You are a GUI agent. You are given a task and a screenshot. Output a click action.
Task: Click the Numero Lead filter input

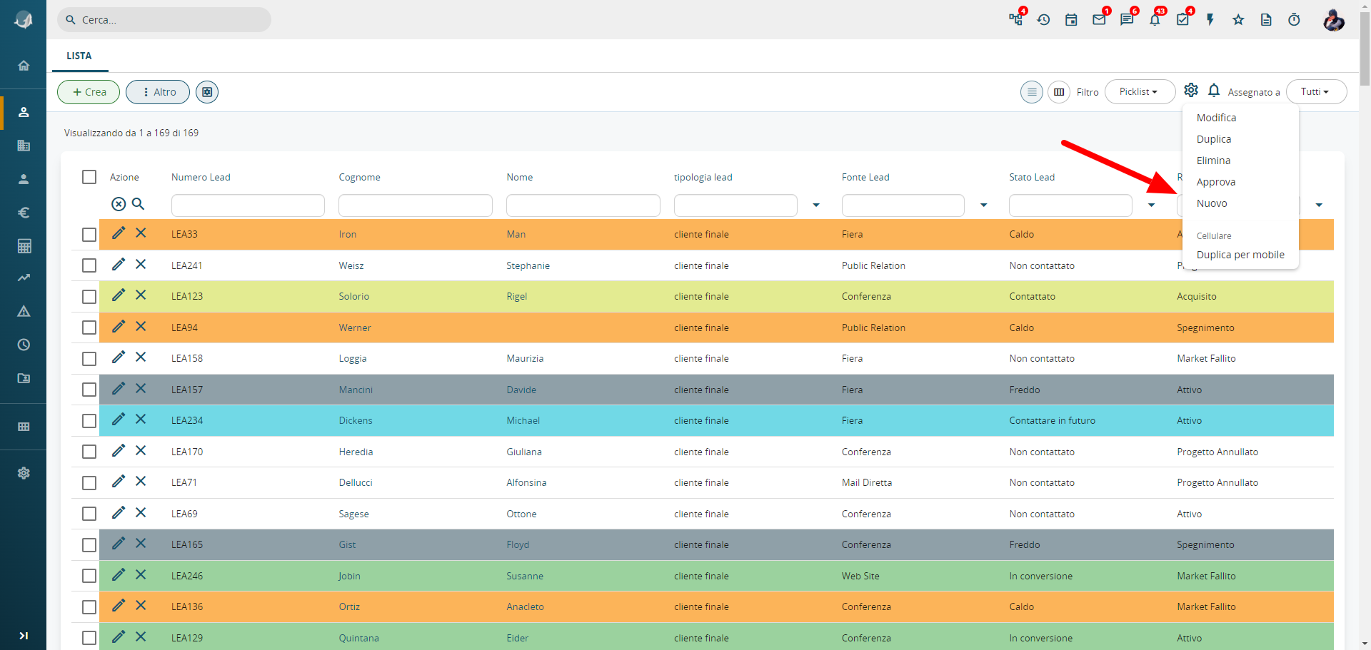[248, 205]
